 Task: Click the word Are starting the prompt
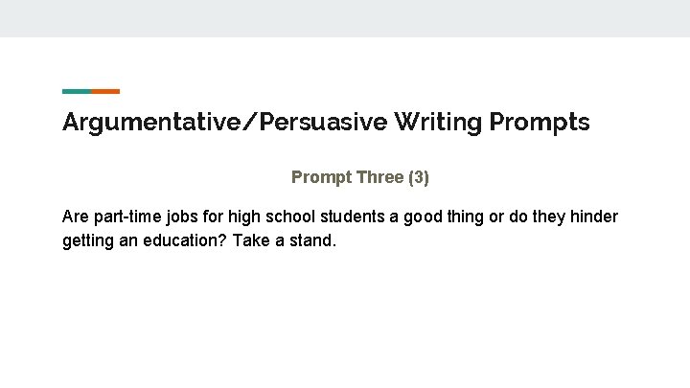[76, 217]
